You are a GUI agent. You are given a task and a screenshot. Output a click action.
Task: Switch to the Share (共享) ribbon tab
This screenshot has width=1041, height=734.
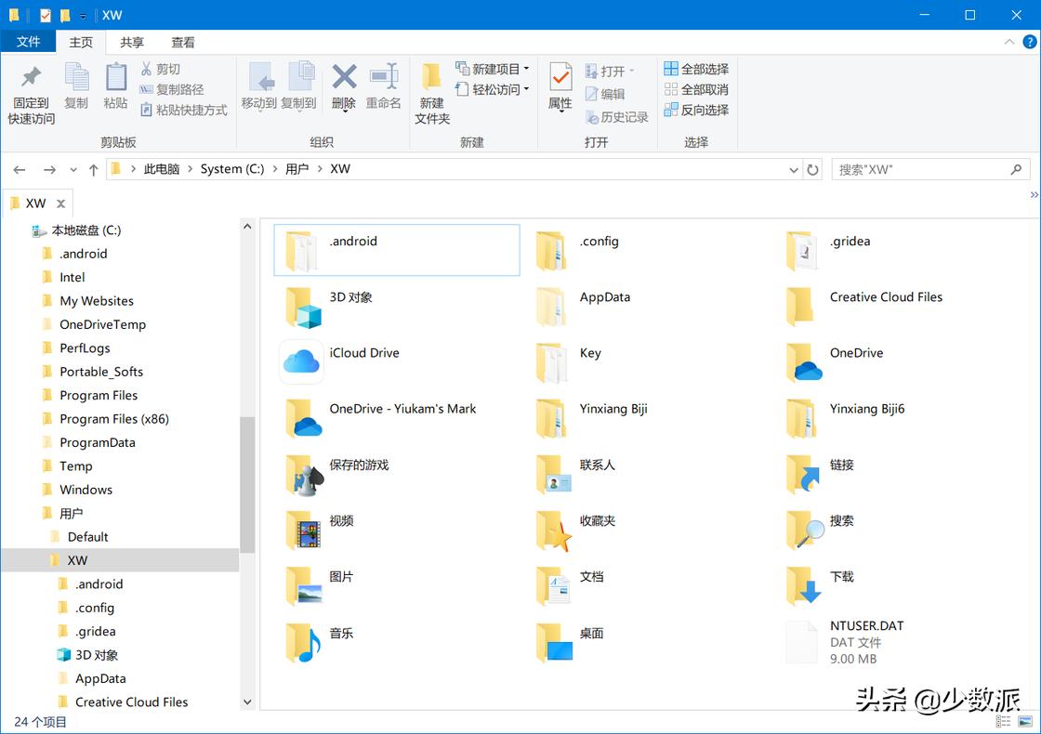click(131, 41)
